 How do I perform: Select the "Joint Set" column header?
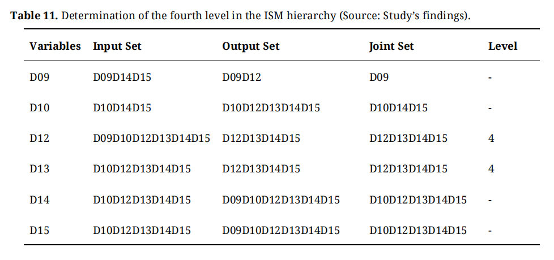(391, 46)
